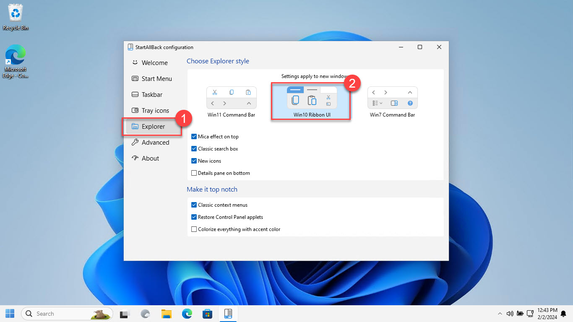Open Task View on taskbar

(x=124, y=313)
